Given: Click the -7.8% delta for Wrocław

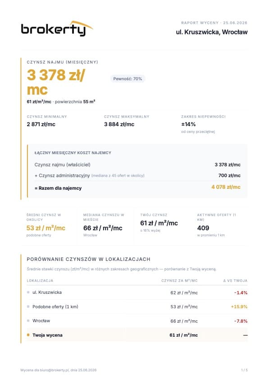Looking at the screenshot, I should pos(241,321).
